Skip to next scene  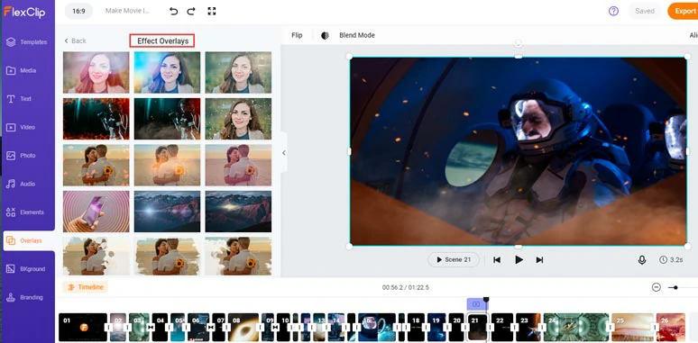[x=539, y=260]
